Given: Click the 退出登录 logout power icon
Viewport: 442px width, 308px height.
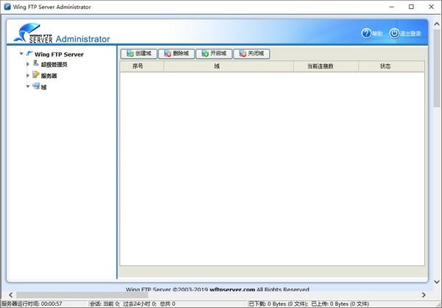Looking at the screenshot, I should pyautogui.click(x=394, y=33).
